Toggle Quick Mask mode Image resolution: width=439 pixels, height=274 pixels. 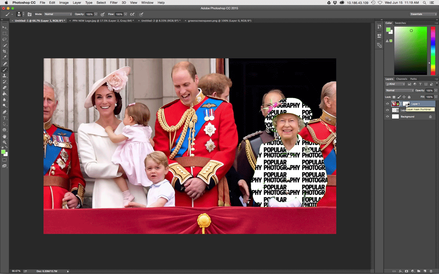pos(4,160)
